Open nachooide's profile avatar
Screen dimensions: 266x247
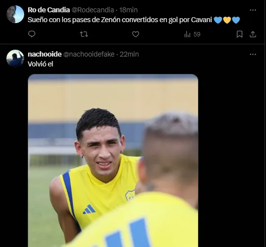[x=15, y=59]
